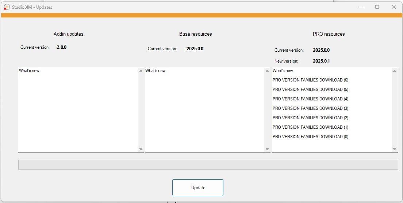This screenshot has height=203, width=403.
Task: Click scroll down arrow in Addin updates list
Action: [x=141, y=149]
